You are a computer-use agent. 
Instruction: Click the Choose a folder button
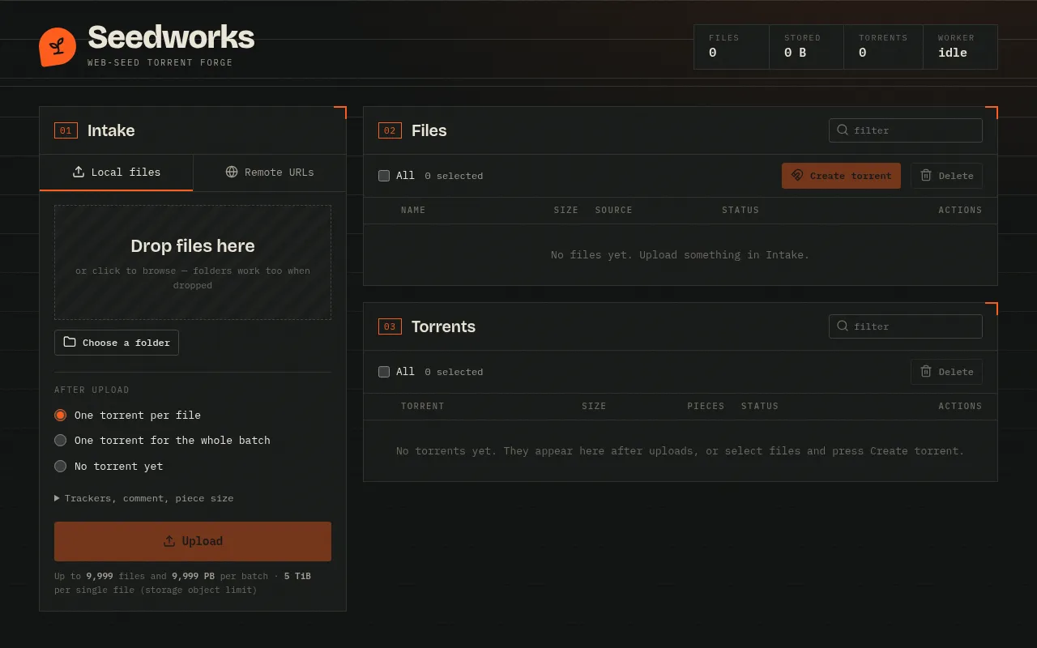(117, 343)
